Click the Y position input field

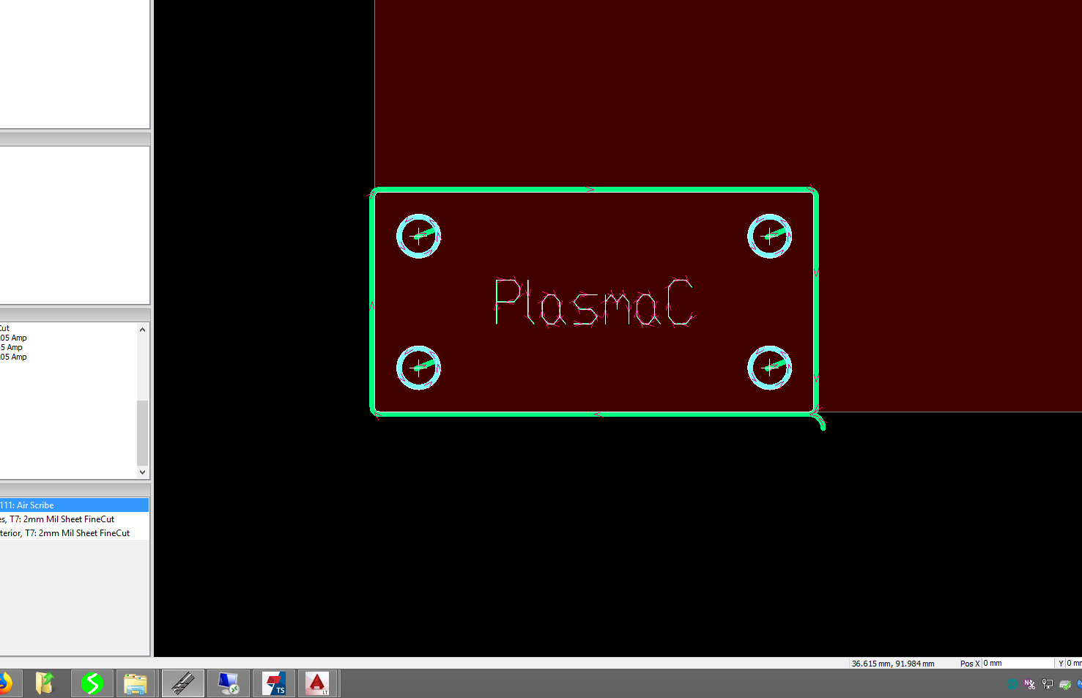point(1073,664)
